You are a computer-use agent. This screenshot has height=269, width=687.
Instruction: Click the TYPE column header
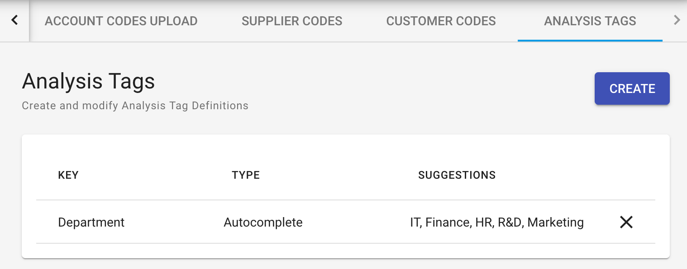246,175
